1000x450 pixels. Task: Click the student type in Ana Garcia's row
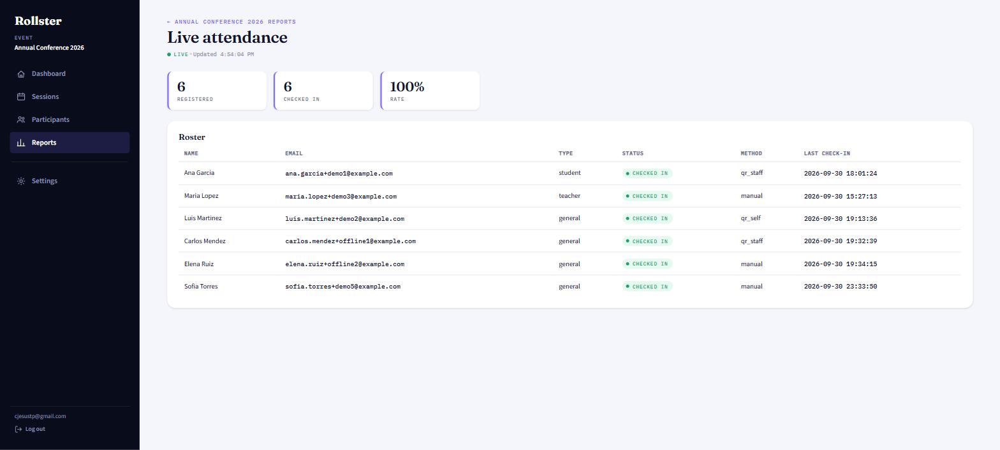pos(570,173)
